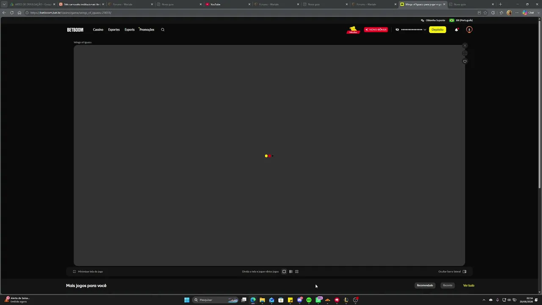Hide the sidebar with Ocultar barra lateral
This screenshot has height=305, width=542.
click(x=452, y=272)
